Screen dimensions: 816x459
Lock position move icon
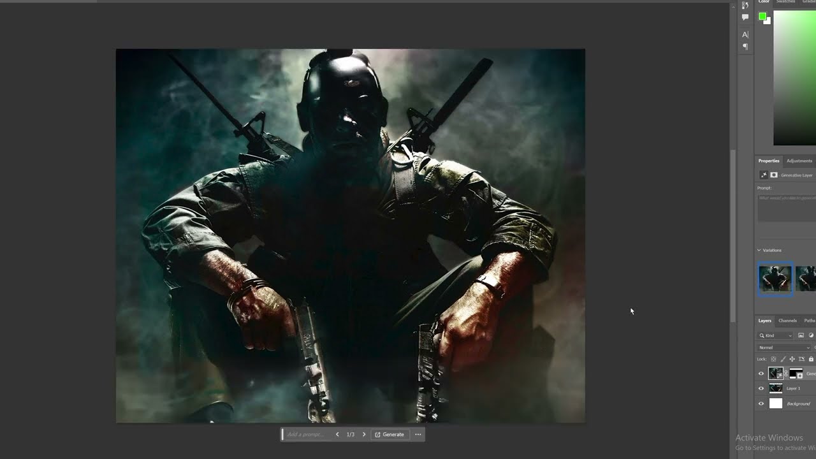pos(792,360)
